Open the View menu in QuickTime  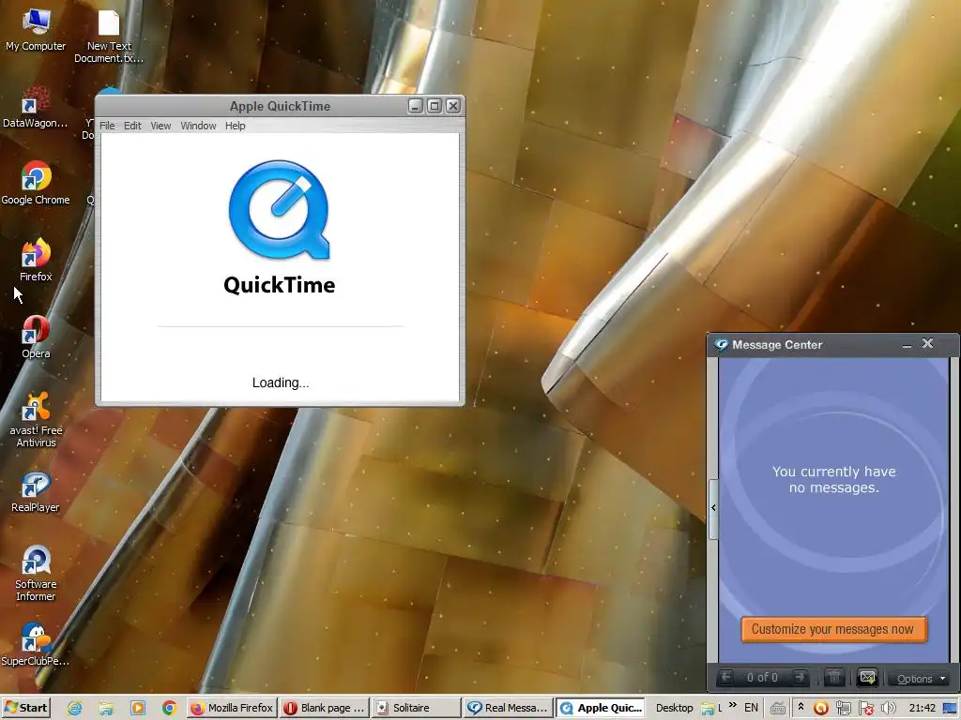(160, 126)
